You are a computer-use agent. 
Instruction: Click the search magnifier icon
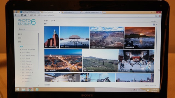pos(20,29)
